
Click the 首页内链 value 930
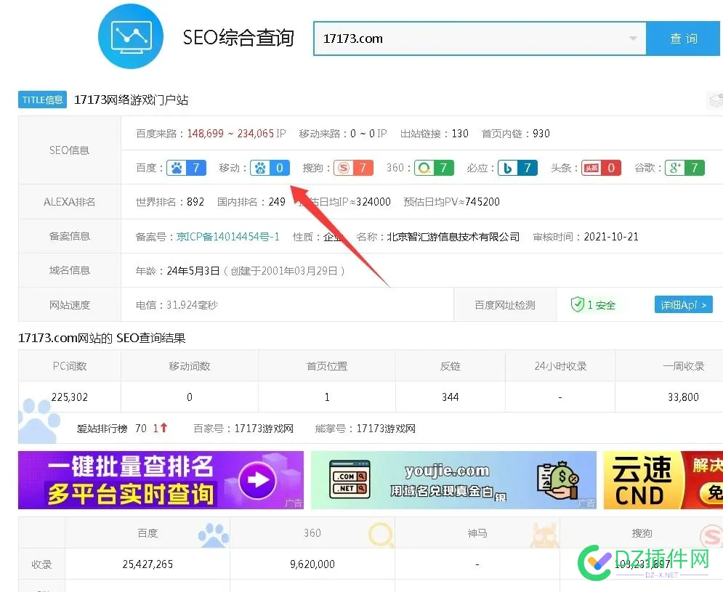[541, 133]
